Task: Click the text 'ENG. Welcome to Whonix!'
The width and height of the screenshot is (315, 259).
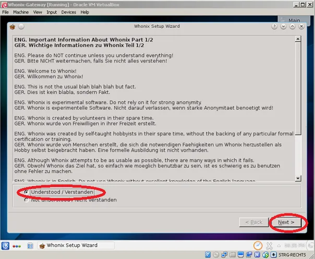Action: click(45, 71)
